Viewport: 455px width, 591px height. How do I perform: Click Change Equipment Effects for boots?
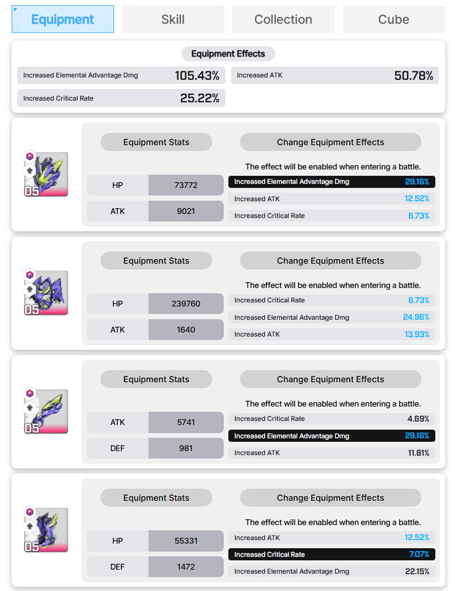tap(331, 498)
